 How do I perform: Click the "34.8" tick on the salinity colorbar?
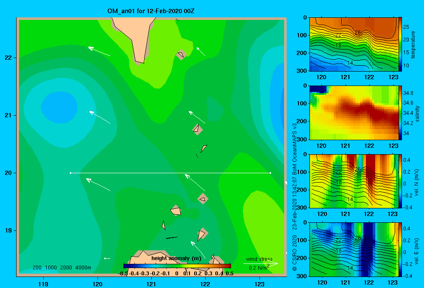point(408,93)
